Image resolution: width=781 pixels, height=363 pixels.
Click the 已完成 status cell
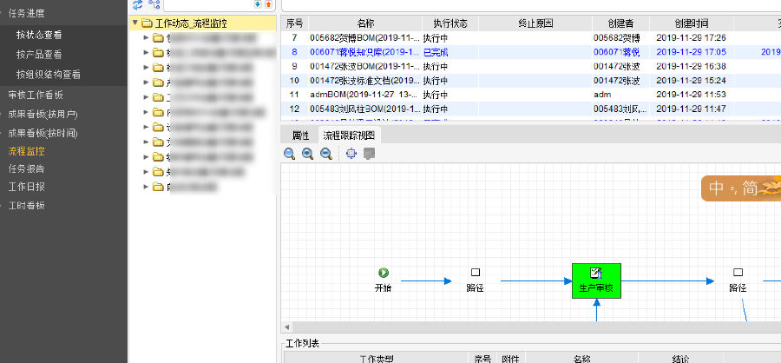[450, 52]
